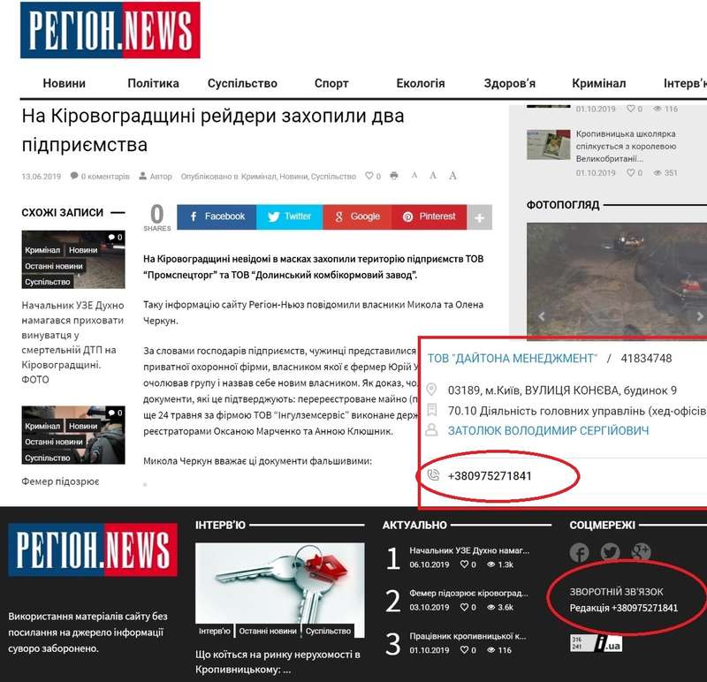Go to next photo in Фотопогляд slider
Image resolution: width=707 pixels, height=682 pixels.
[x=699, y=316]
